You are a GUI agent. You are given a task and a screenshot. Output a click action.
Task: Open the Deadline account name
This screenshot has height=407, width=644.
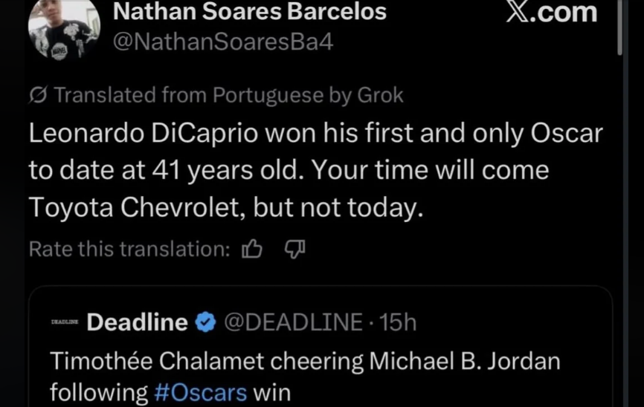137,322
